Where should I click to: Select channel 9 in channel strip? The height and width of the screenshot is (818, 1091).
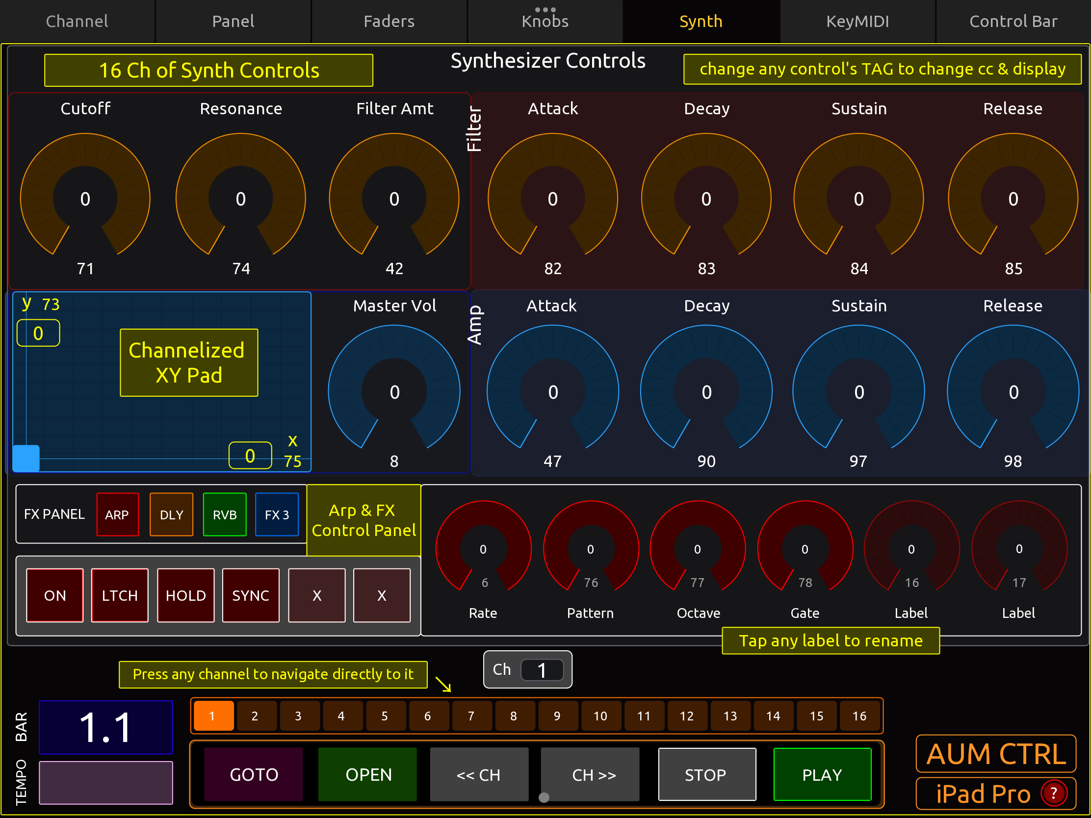point(557,716)
